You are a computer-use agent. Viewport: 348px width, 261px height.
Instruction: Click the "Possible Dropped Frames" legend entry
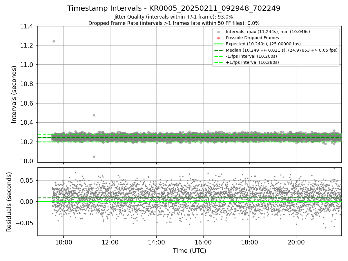(x=252, y=38)
